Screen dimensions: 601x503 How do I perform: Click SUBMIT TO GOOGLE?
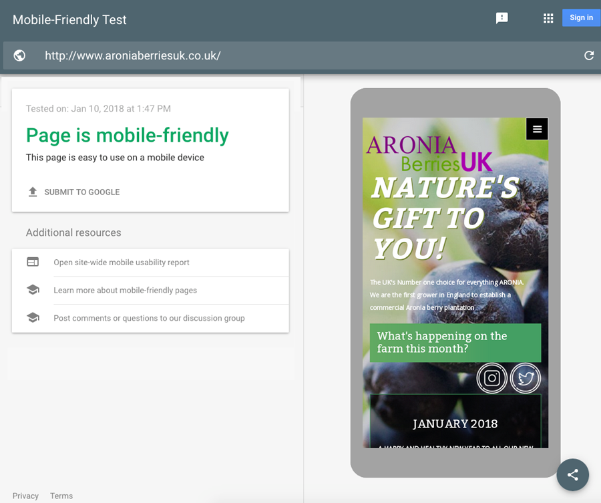click(82, 192)
